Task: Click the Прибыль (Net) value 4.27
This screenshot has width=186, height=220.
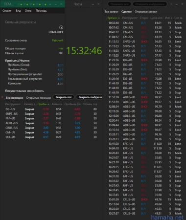Action: point(60,70)
